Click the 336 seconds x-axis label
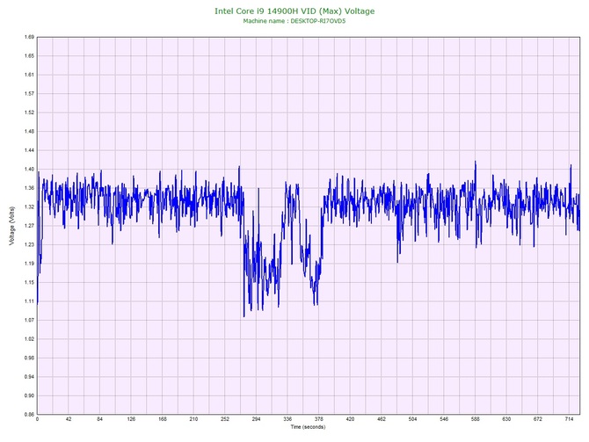This screenshot has height=442, width=589. click(x=287, y=419)
